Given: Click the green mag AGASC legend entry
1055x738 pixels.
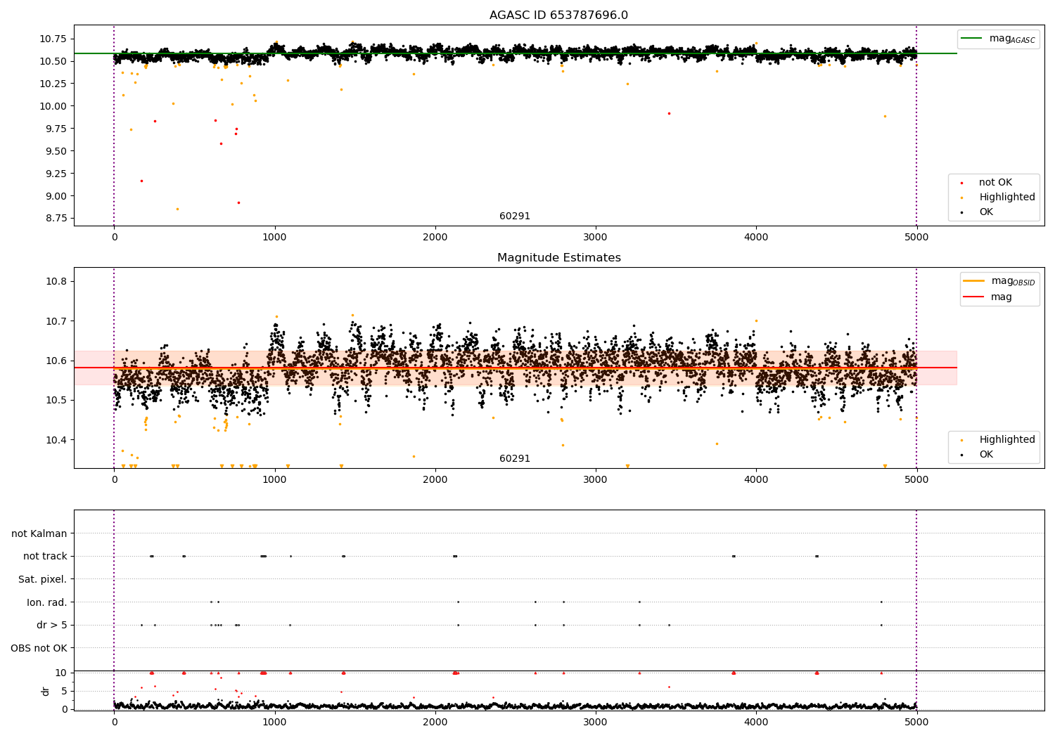Looking at the screenshot, I should click(x=998, y=39).
